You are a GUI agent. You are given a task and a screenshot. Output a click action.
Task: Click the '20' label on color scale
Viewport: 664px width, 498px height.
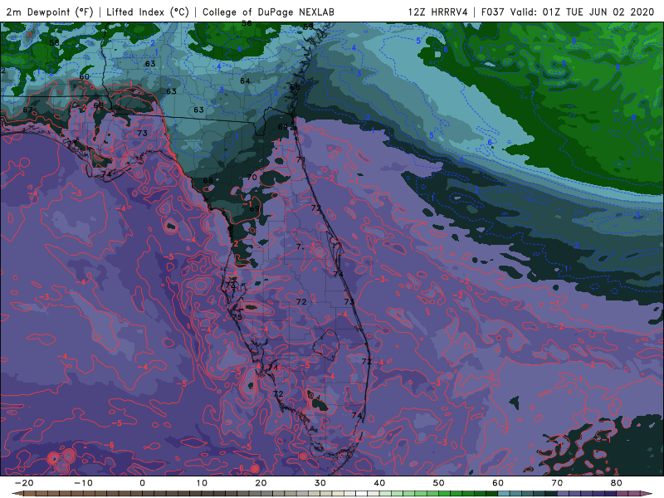click(x=261, y=483)
